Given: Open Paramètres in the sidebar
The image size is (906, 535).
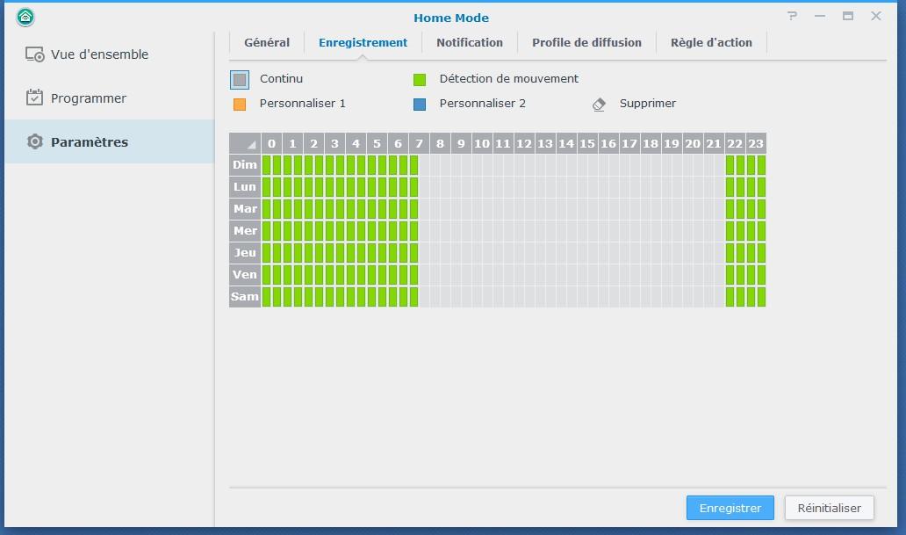Looking at the screenshot, I should click(x=89, y=142).
